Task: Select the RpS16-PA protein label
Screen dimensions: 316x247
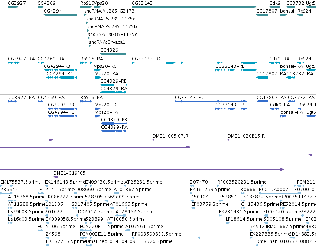Action: tap(91, 98)
